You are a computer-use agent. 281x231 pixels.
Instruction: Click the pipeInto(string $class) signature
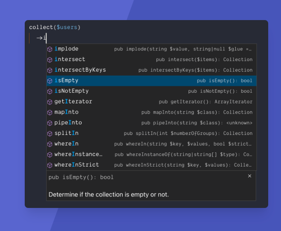tap(197, 123)
